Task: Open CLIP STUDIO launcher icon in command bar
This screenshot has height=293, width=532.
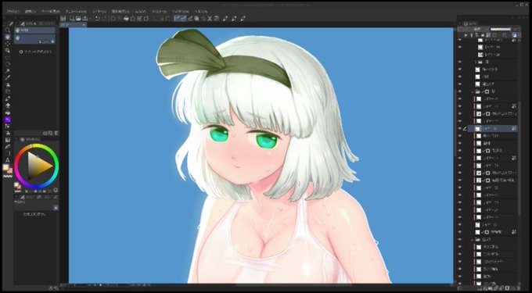Action: click(x=63, y=18)
